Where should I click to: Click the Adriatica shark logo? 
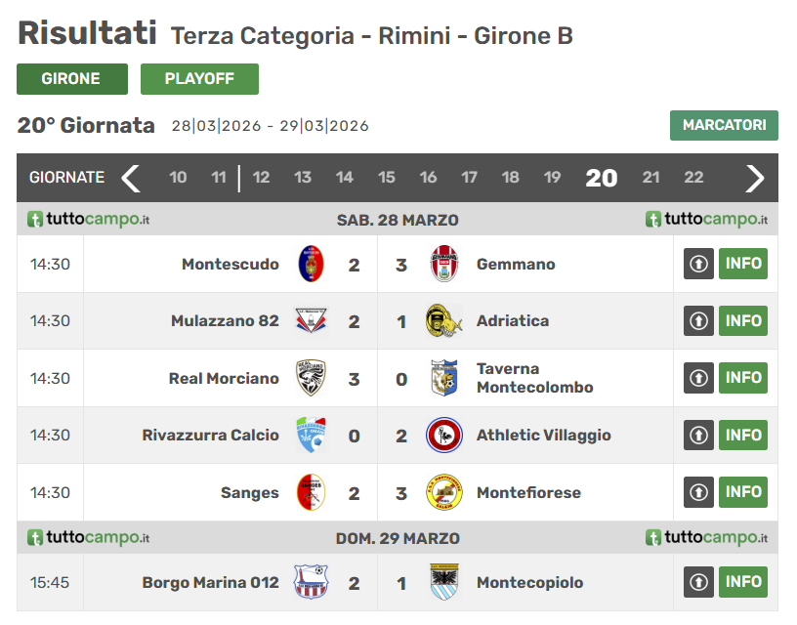pos(444,320)
